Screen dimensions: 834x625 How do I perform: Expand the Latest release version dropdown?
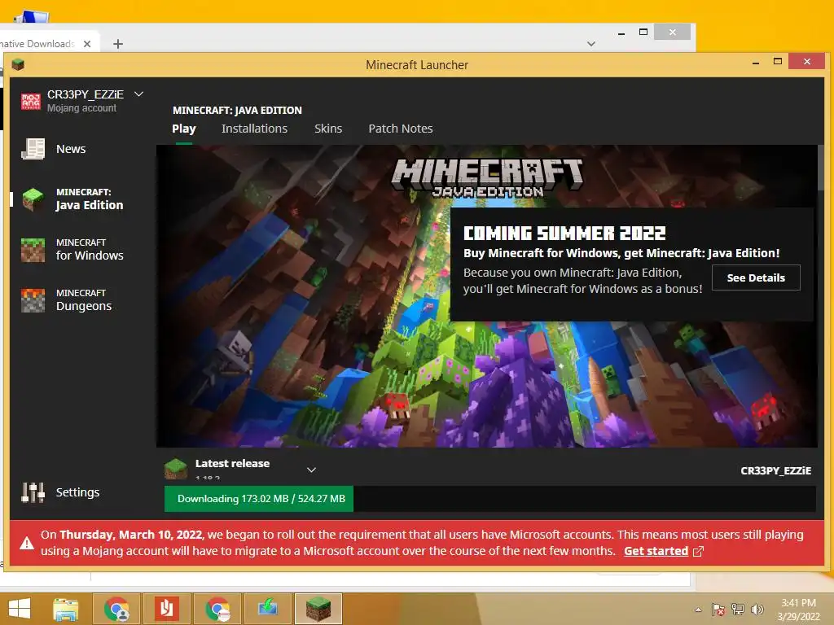point(312,470)
